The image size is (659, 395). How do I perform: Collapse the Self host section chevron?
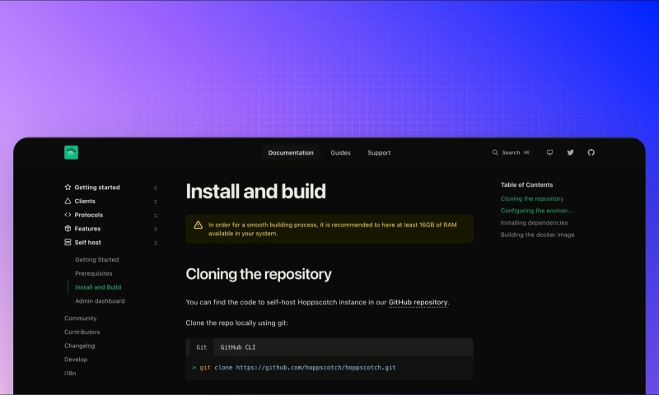[x=156, y=243]
